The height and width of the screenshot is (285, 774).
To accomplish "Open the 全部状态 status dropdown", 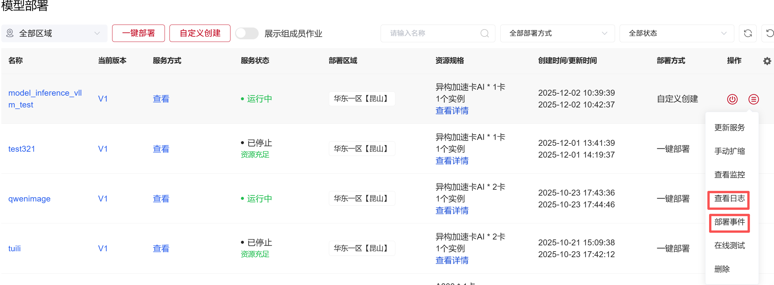I will point(677,33).
